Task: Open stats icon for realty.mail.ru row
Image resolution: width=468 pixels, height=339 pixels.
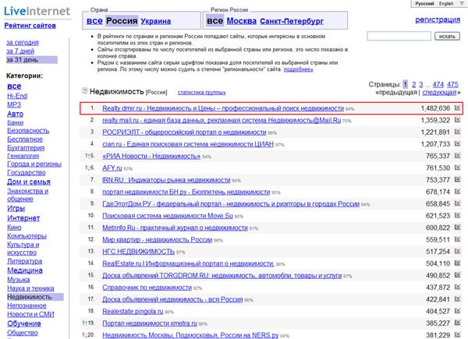Action: pyautogui.click(x=457, y=120)
